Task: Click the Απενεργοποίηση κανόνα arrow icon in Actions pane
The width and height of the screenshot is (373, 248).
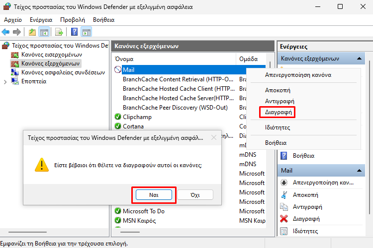Action: (x=284, y=182)
